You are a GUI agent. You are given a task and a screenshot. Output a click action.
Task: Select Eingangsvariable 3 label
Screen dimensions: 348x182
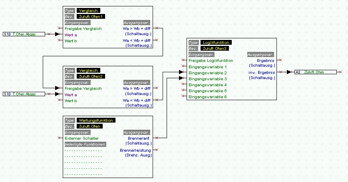click(207, 79)
